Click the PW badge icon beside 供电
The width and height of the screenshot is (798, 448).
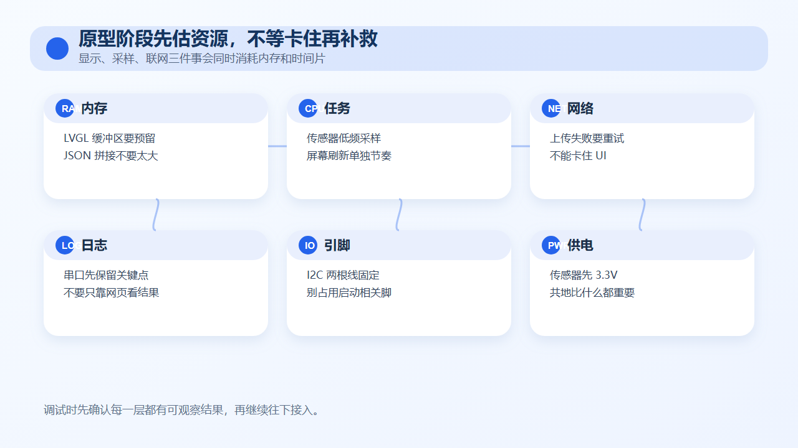[x=551, y=245]
